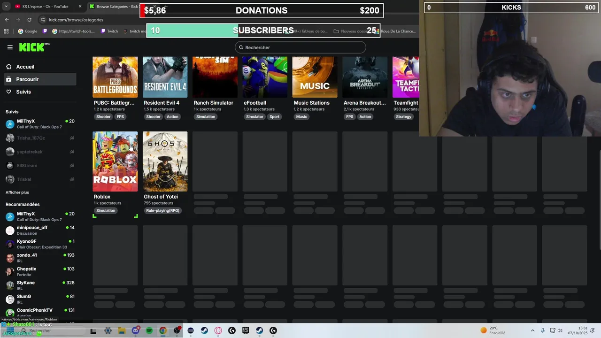
Task: Open the site info icon in the address bar
Action: point(43,20)
